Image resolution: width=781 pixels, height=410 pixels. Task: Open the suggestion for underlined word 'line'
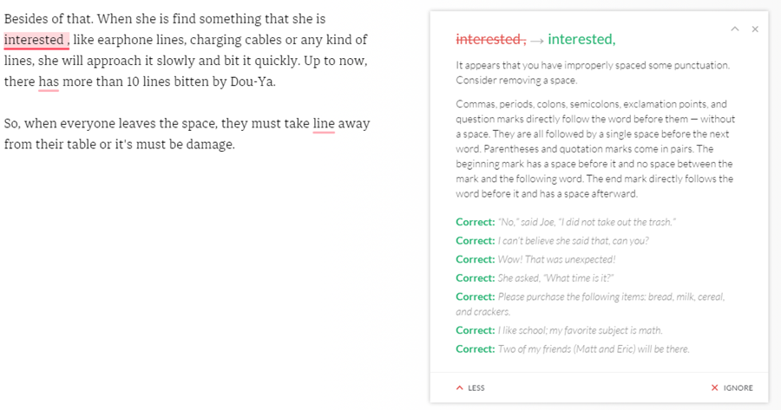click(324, 124)
